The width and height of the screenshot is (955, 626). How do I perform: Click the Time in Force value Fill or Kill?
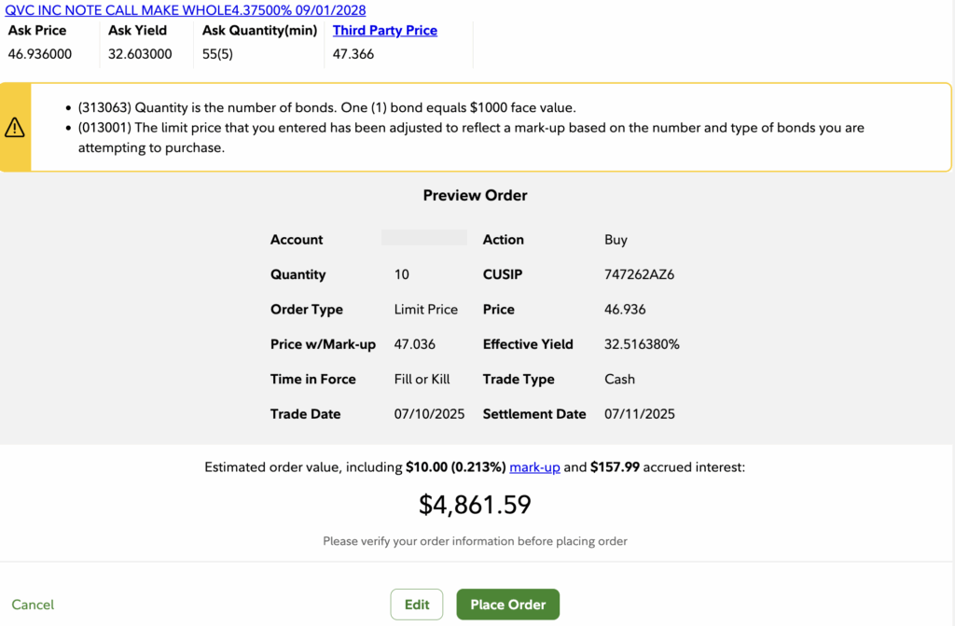422,379
